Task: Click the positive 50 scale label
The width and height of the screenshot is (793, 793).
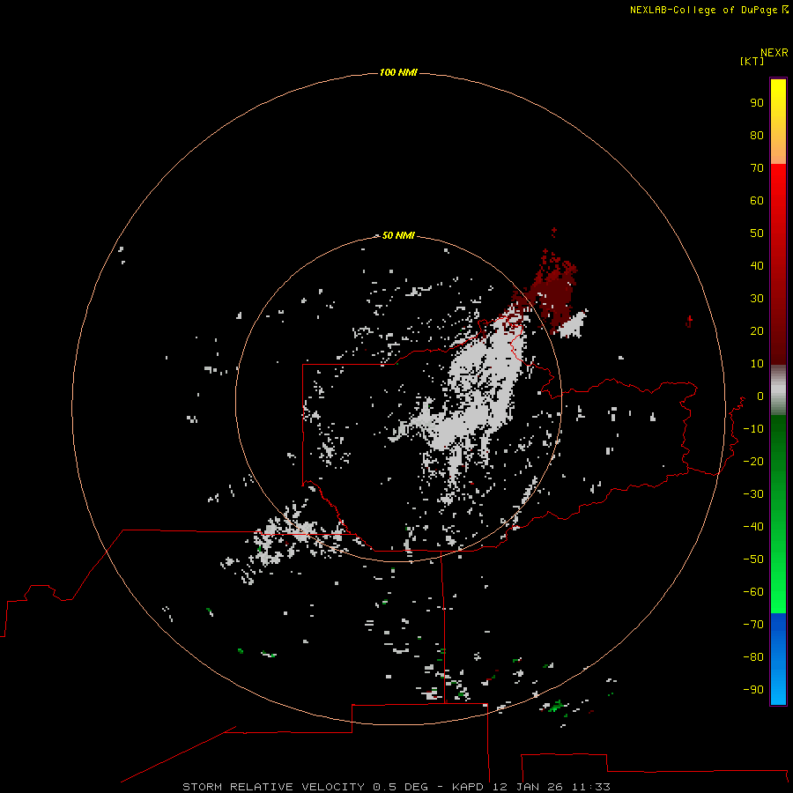Action: [757, 233]
